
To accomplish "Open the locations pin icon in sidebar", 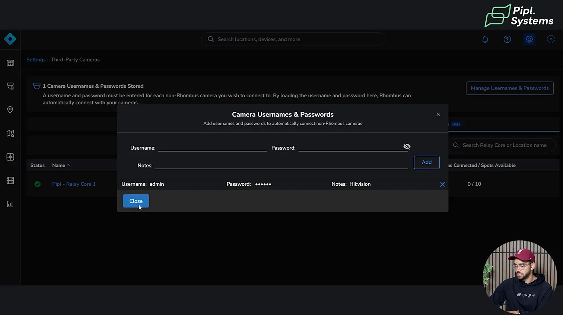I will pos(10,110).
